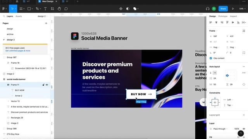This screenshot has height=139, width=248.
Task: Switch to the Prototype tab
Action: (x=223, y=16)
